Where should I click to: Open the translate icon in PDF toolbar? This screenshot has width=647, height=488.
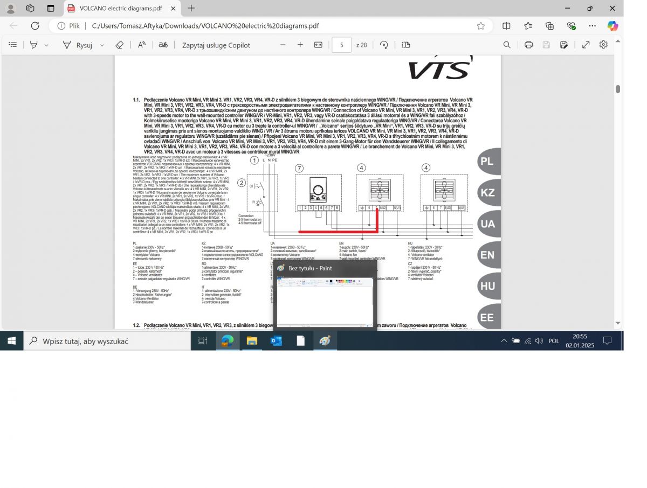pos(163,45)
